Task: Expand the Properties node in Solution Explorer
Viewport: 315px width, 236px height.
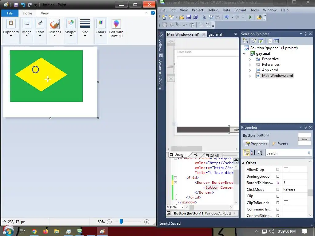Action: (x=250, y=59)
